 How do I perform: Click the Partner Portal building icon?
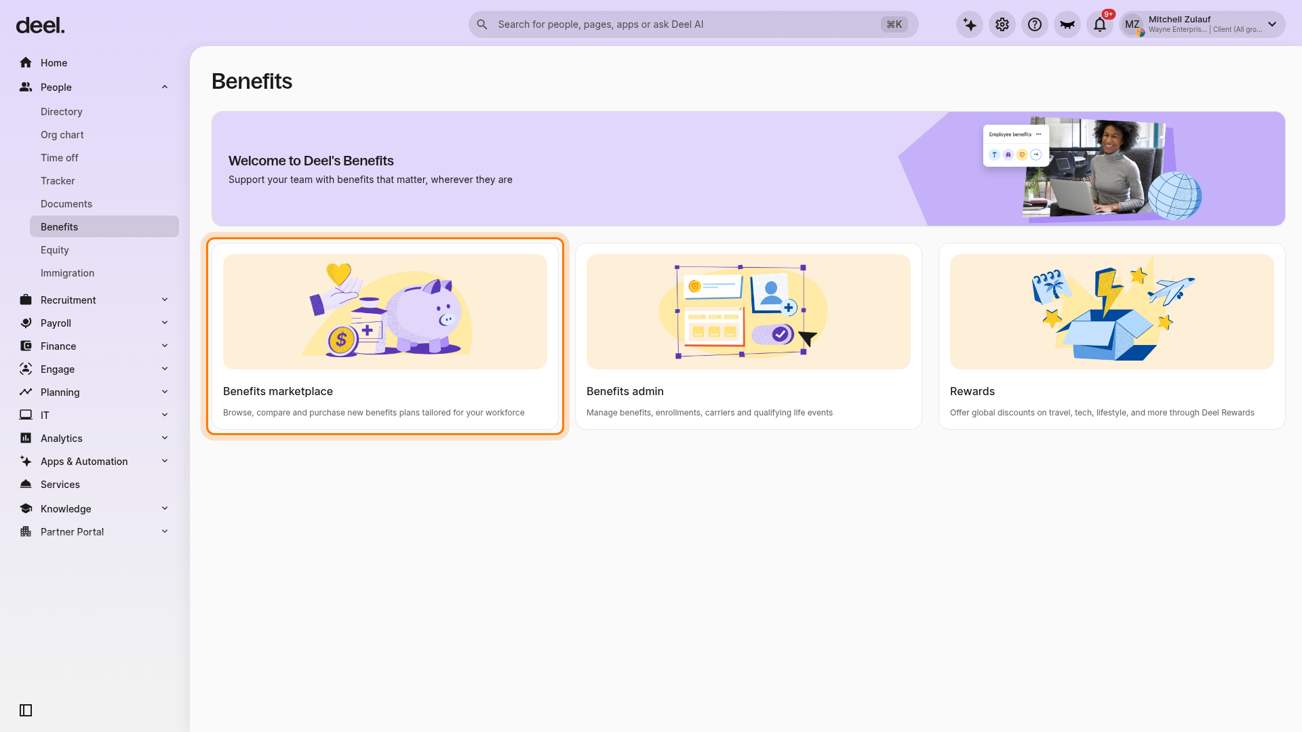click(x=26, y=531)
